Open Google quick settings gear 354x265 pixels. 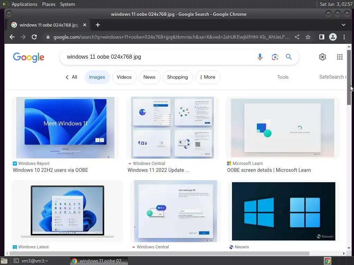click(x=323, y=57)
